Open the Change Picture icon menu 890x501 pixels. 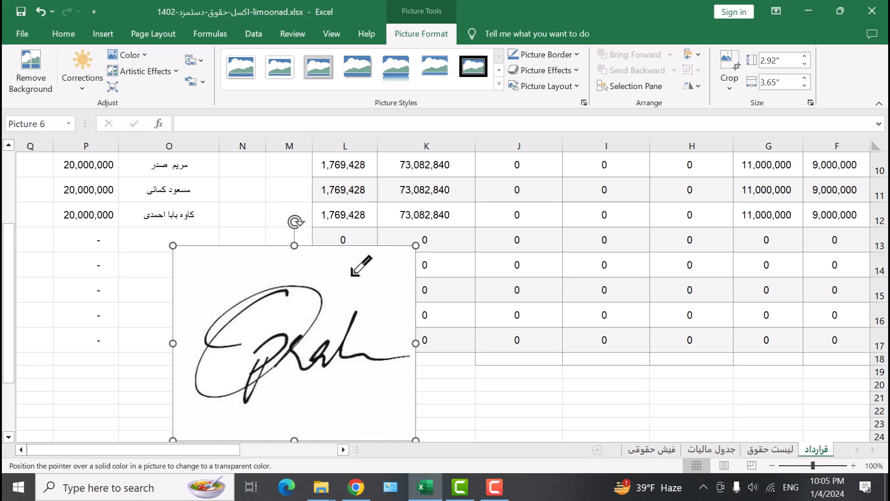194,60
